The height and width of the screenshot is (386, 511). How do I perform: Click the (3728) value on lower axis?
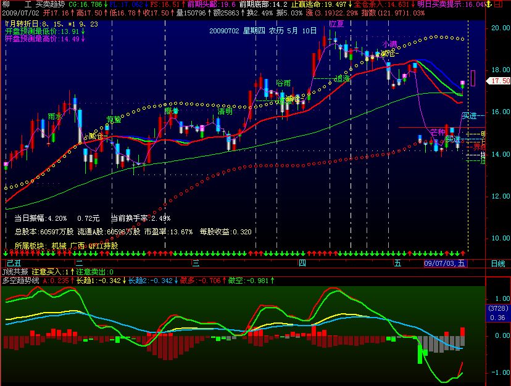click(x=498, y=308)
